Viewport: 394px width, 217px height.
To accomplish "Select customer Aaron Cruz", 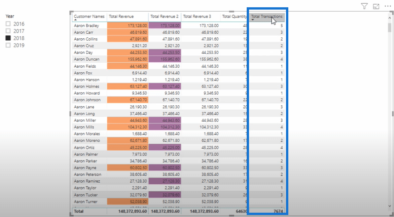I will click(84, 46).
